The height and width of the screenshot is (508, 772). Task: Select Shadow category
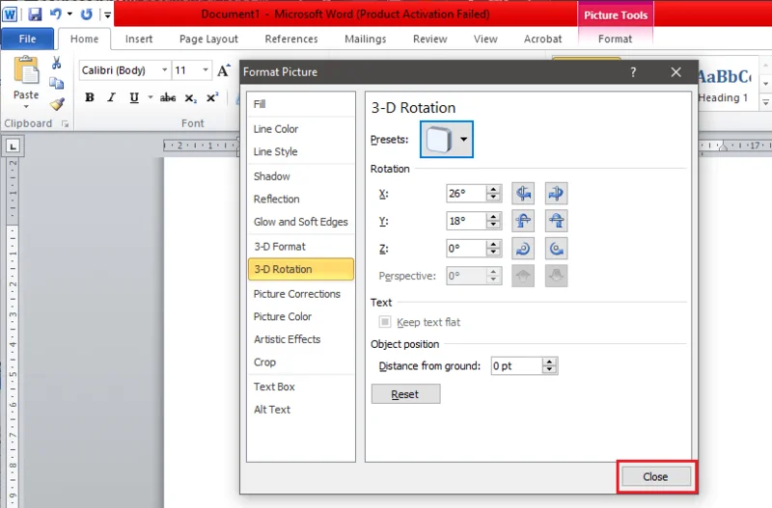(x=301, y=176)
